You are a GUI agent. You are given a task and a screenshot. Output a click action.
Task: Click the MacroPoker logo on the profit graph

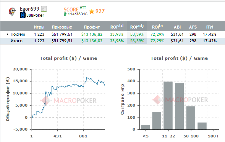[x=68, y=101]
